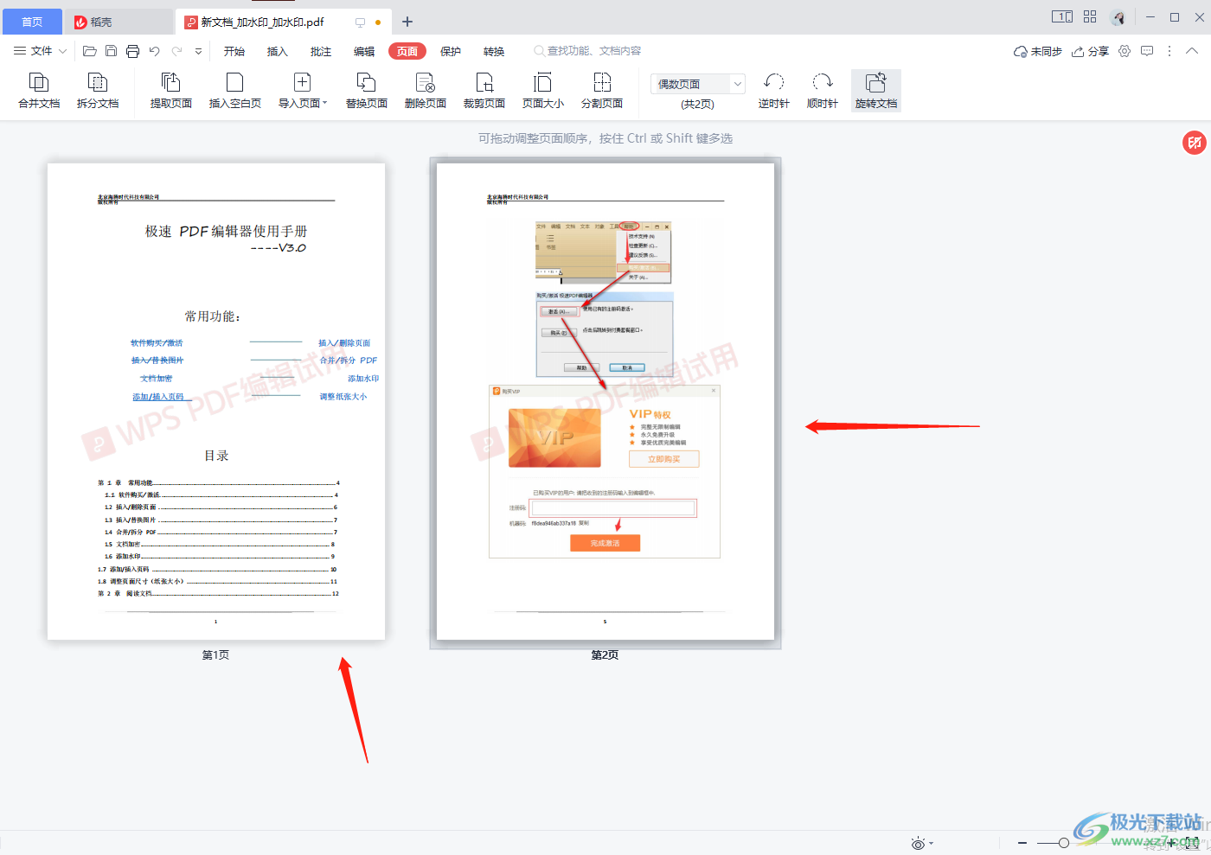The width and height of the screenshot is (1211, 855).
Task: Select the active 页面 ribbon tab
Action: click(x=407, y=52)
